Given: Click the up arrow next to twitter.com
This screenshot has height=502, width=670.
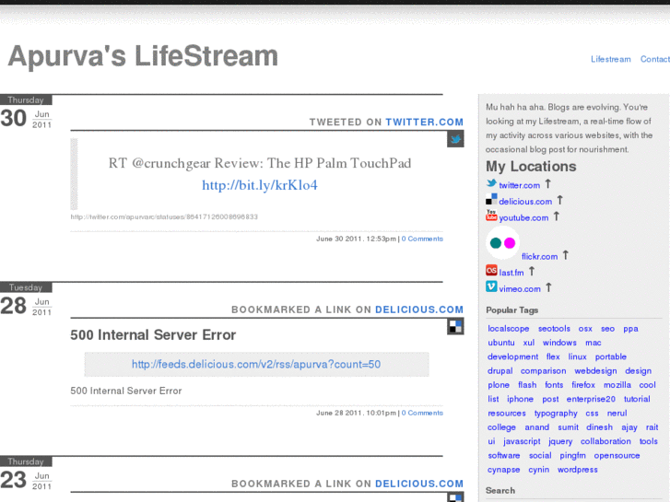Looking at the screenshot, I should [547, 183].
